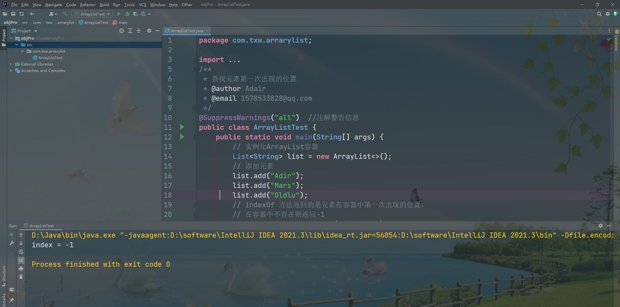
Task: Open editor tab options three-dot menu
Action: click(x=609, y=31)
